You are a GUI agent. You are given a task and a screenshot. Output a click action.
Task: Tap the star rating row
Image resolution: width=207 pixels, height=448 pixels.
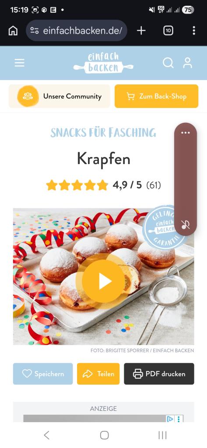tap(103, 185)
